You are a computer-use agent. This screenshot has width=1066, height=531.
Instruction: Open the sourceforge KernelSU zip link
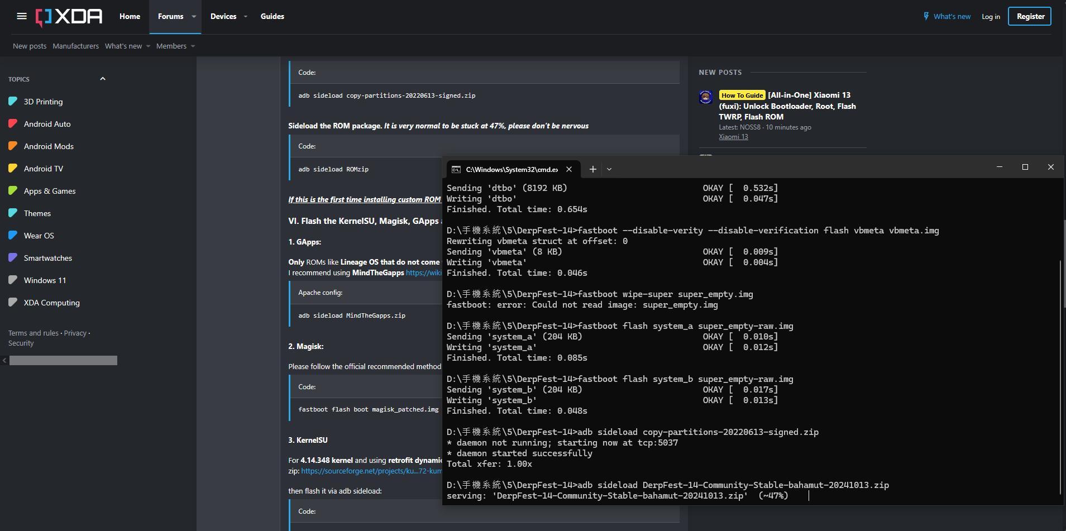371,471
